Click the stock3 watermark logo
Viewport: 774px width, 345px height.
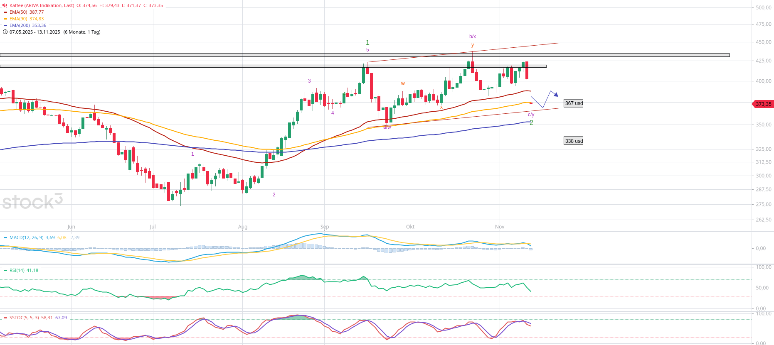32,202
